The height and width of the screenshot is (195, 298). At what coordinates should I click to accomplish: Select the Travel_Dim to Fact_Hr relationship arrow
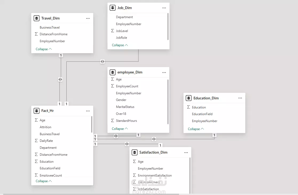click(60, 80)
